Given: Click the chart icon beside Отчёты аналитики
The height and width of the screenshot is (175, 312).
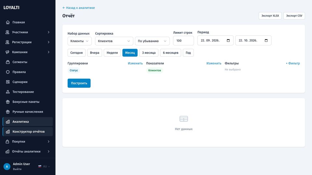Looking at the screenshot, I should coord(7,151).
